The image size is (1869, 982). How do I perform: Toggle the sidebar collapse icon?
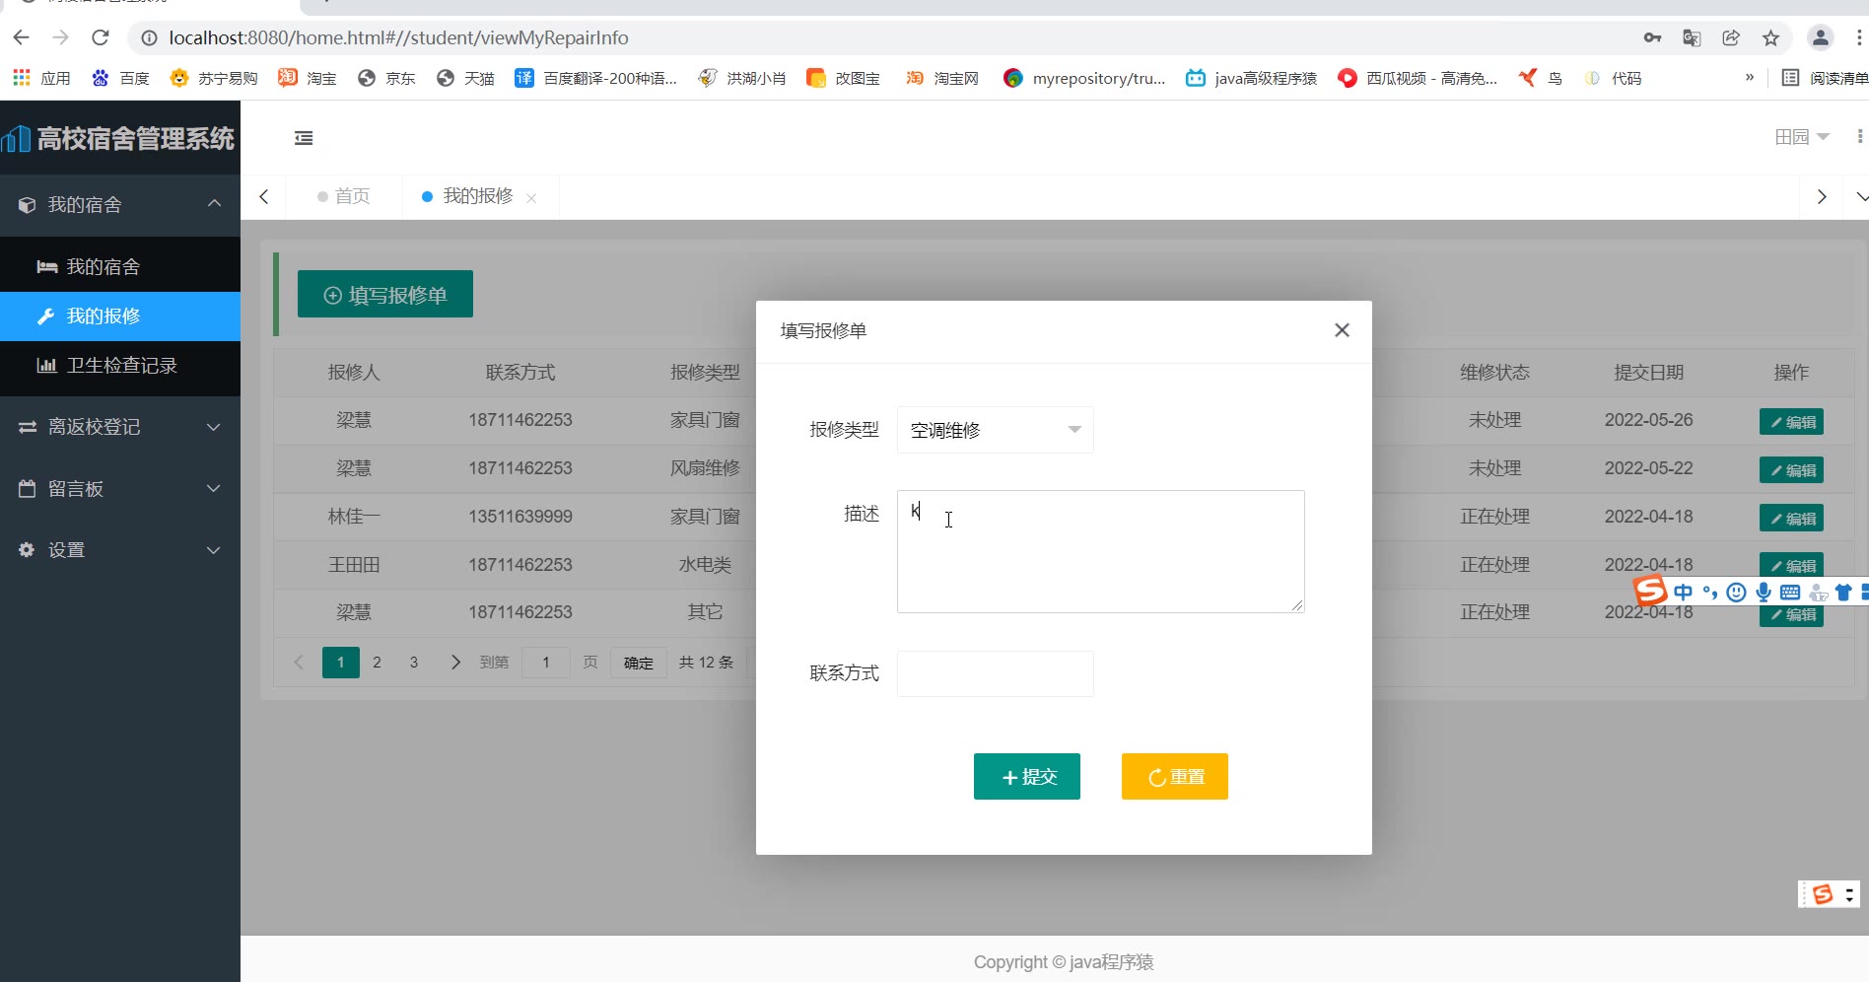[304, 138]
